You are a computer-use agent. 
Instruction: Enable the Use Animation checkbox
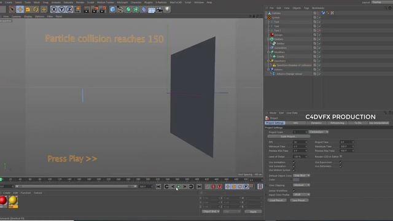coord(294,162)
